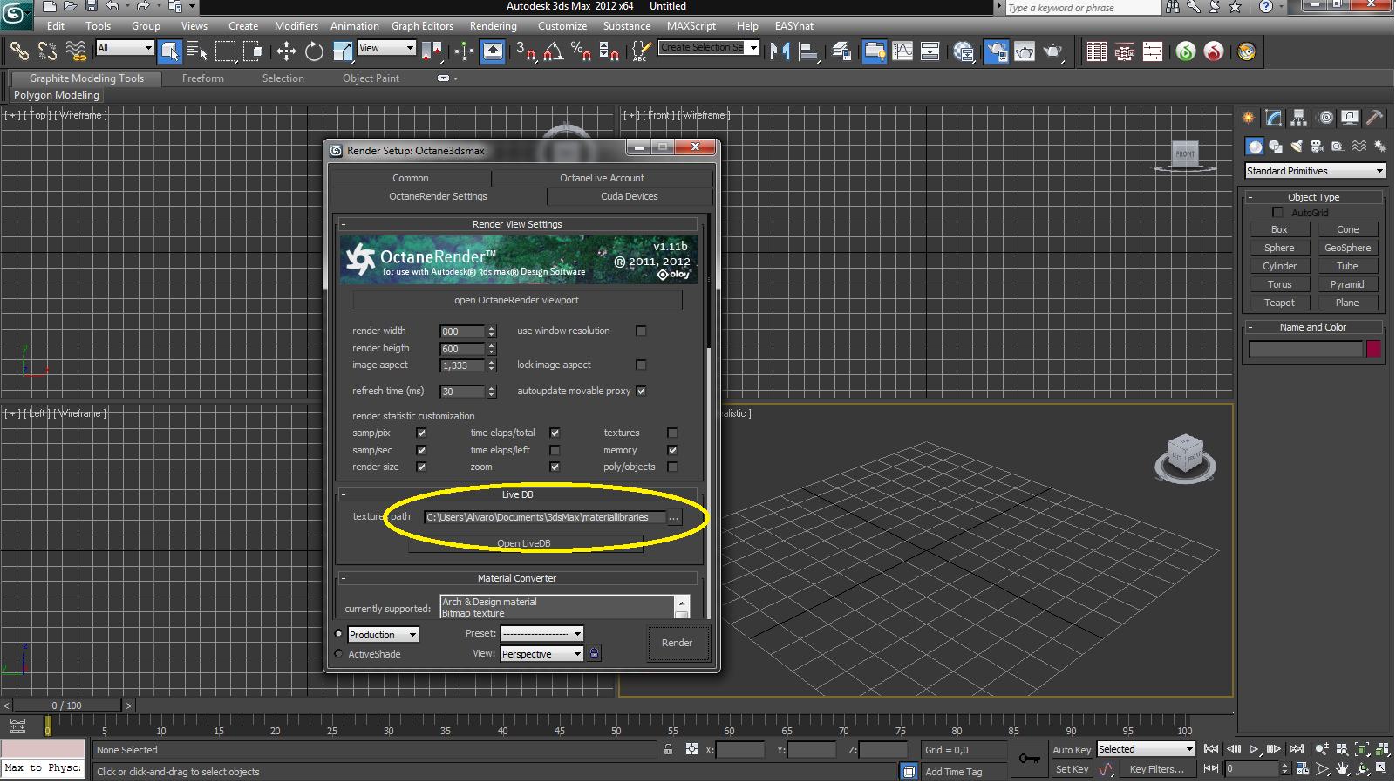Check the textures statistic checkbox

pos(672,433)
